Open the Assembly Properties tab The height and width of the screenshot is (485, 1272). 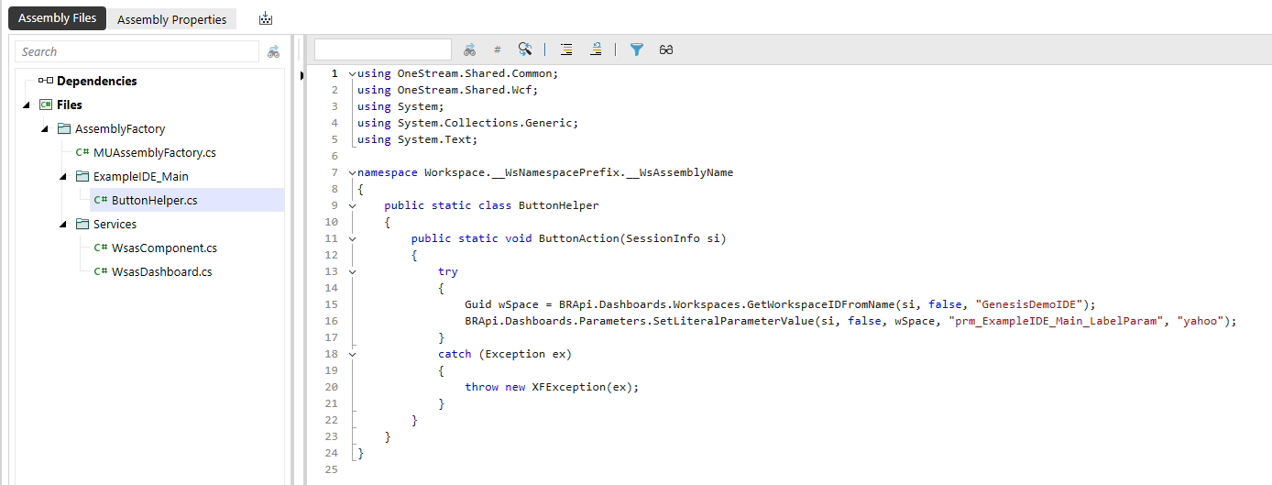click(171, 19)
